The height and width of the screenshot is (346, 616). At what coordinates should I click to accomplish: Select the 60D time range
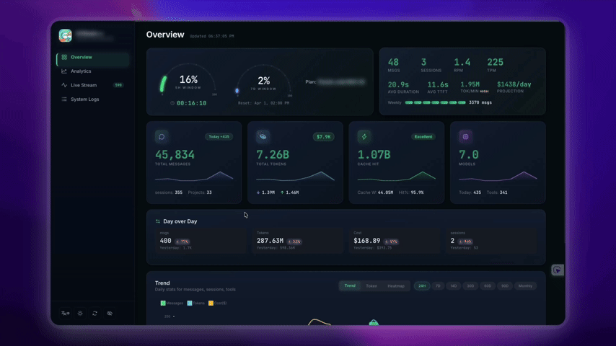pos(488,286)
